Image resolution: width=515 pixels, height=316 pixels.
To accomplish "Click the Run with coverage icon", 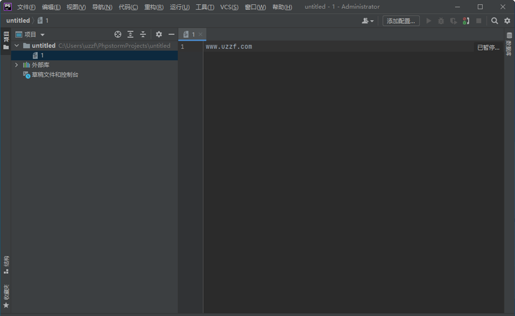I will point(454,21).
